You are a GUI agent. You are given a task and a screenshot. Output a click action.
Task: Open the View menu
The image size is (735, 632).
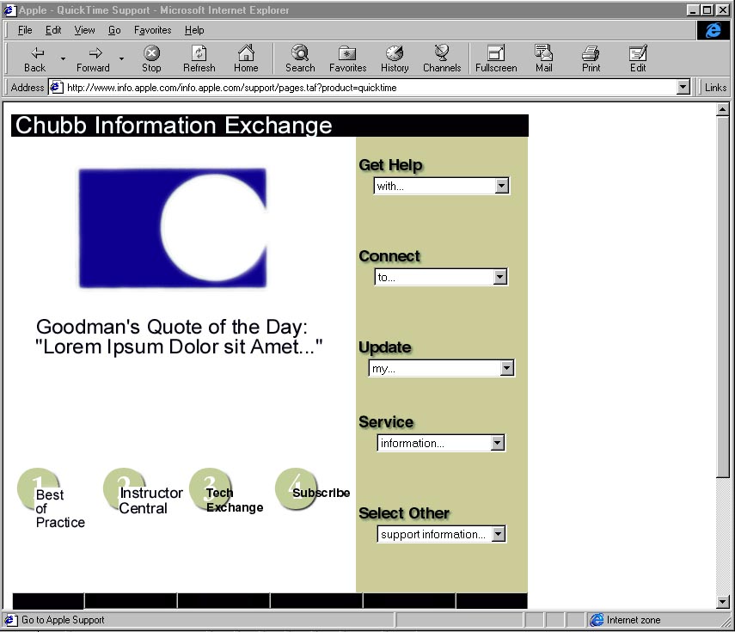84,30
